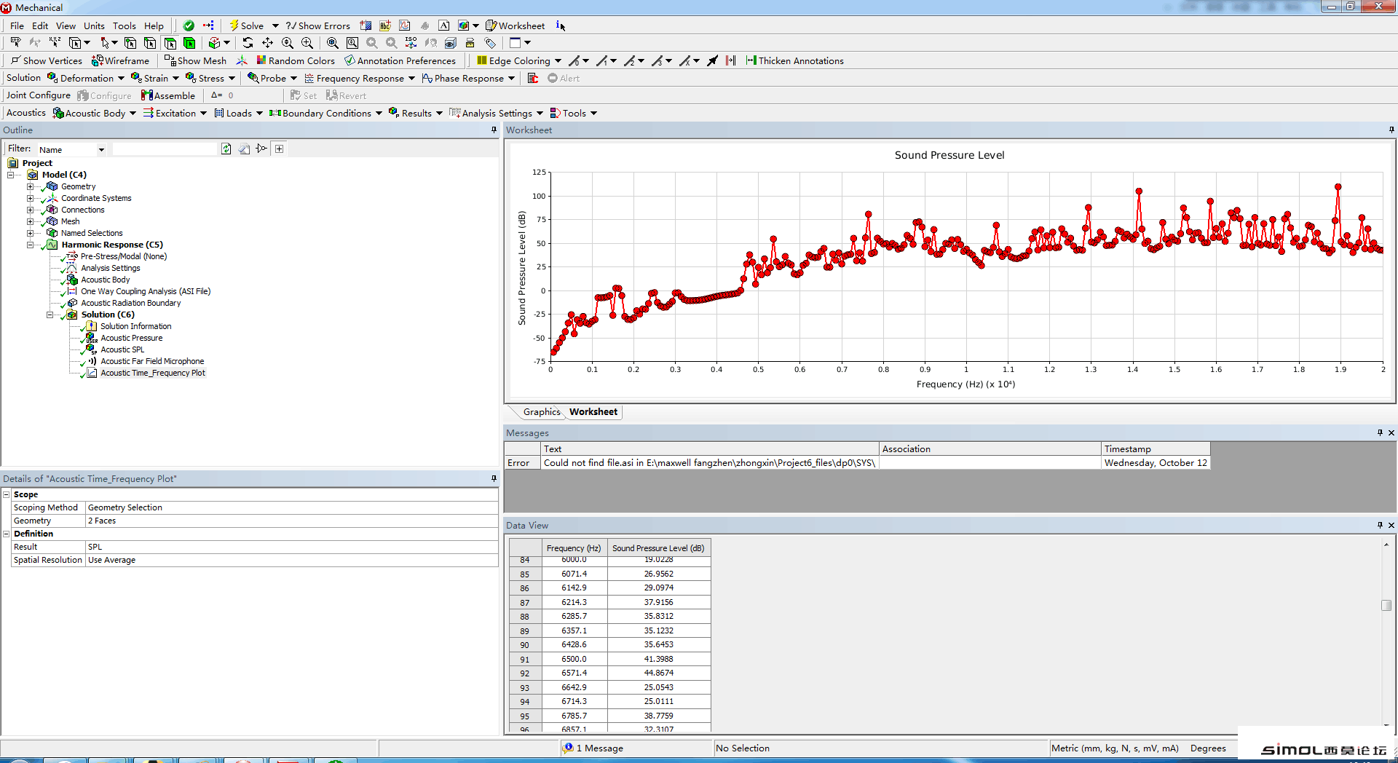Click the Extend selection cube icon
Viewport: 1398px width, 763px height.
215,43
